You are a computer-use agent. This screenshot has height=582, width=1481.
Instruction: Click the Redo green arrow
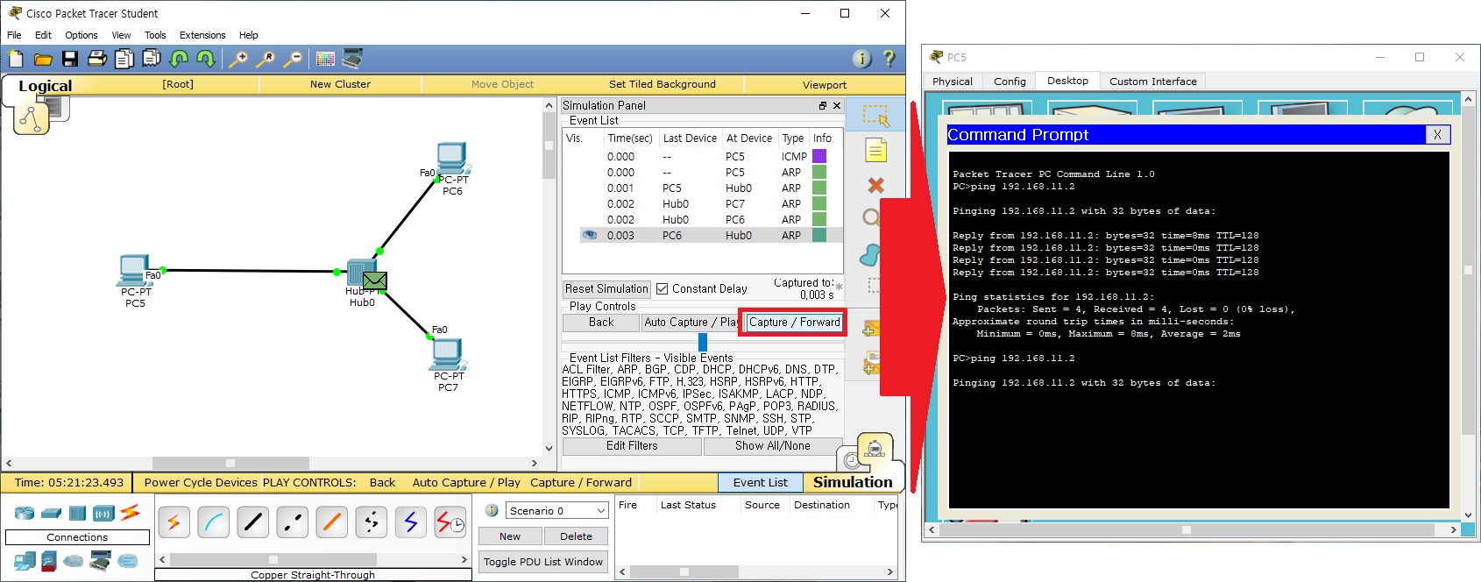[x=206, y=59]
